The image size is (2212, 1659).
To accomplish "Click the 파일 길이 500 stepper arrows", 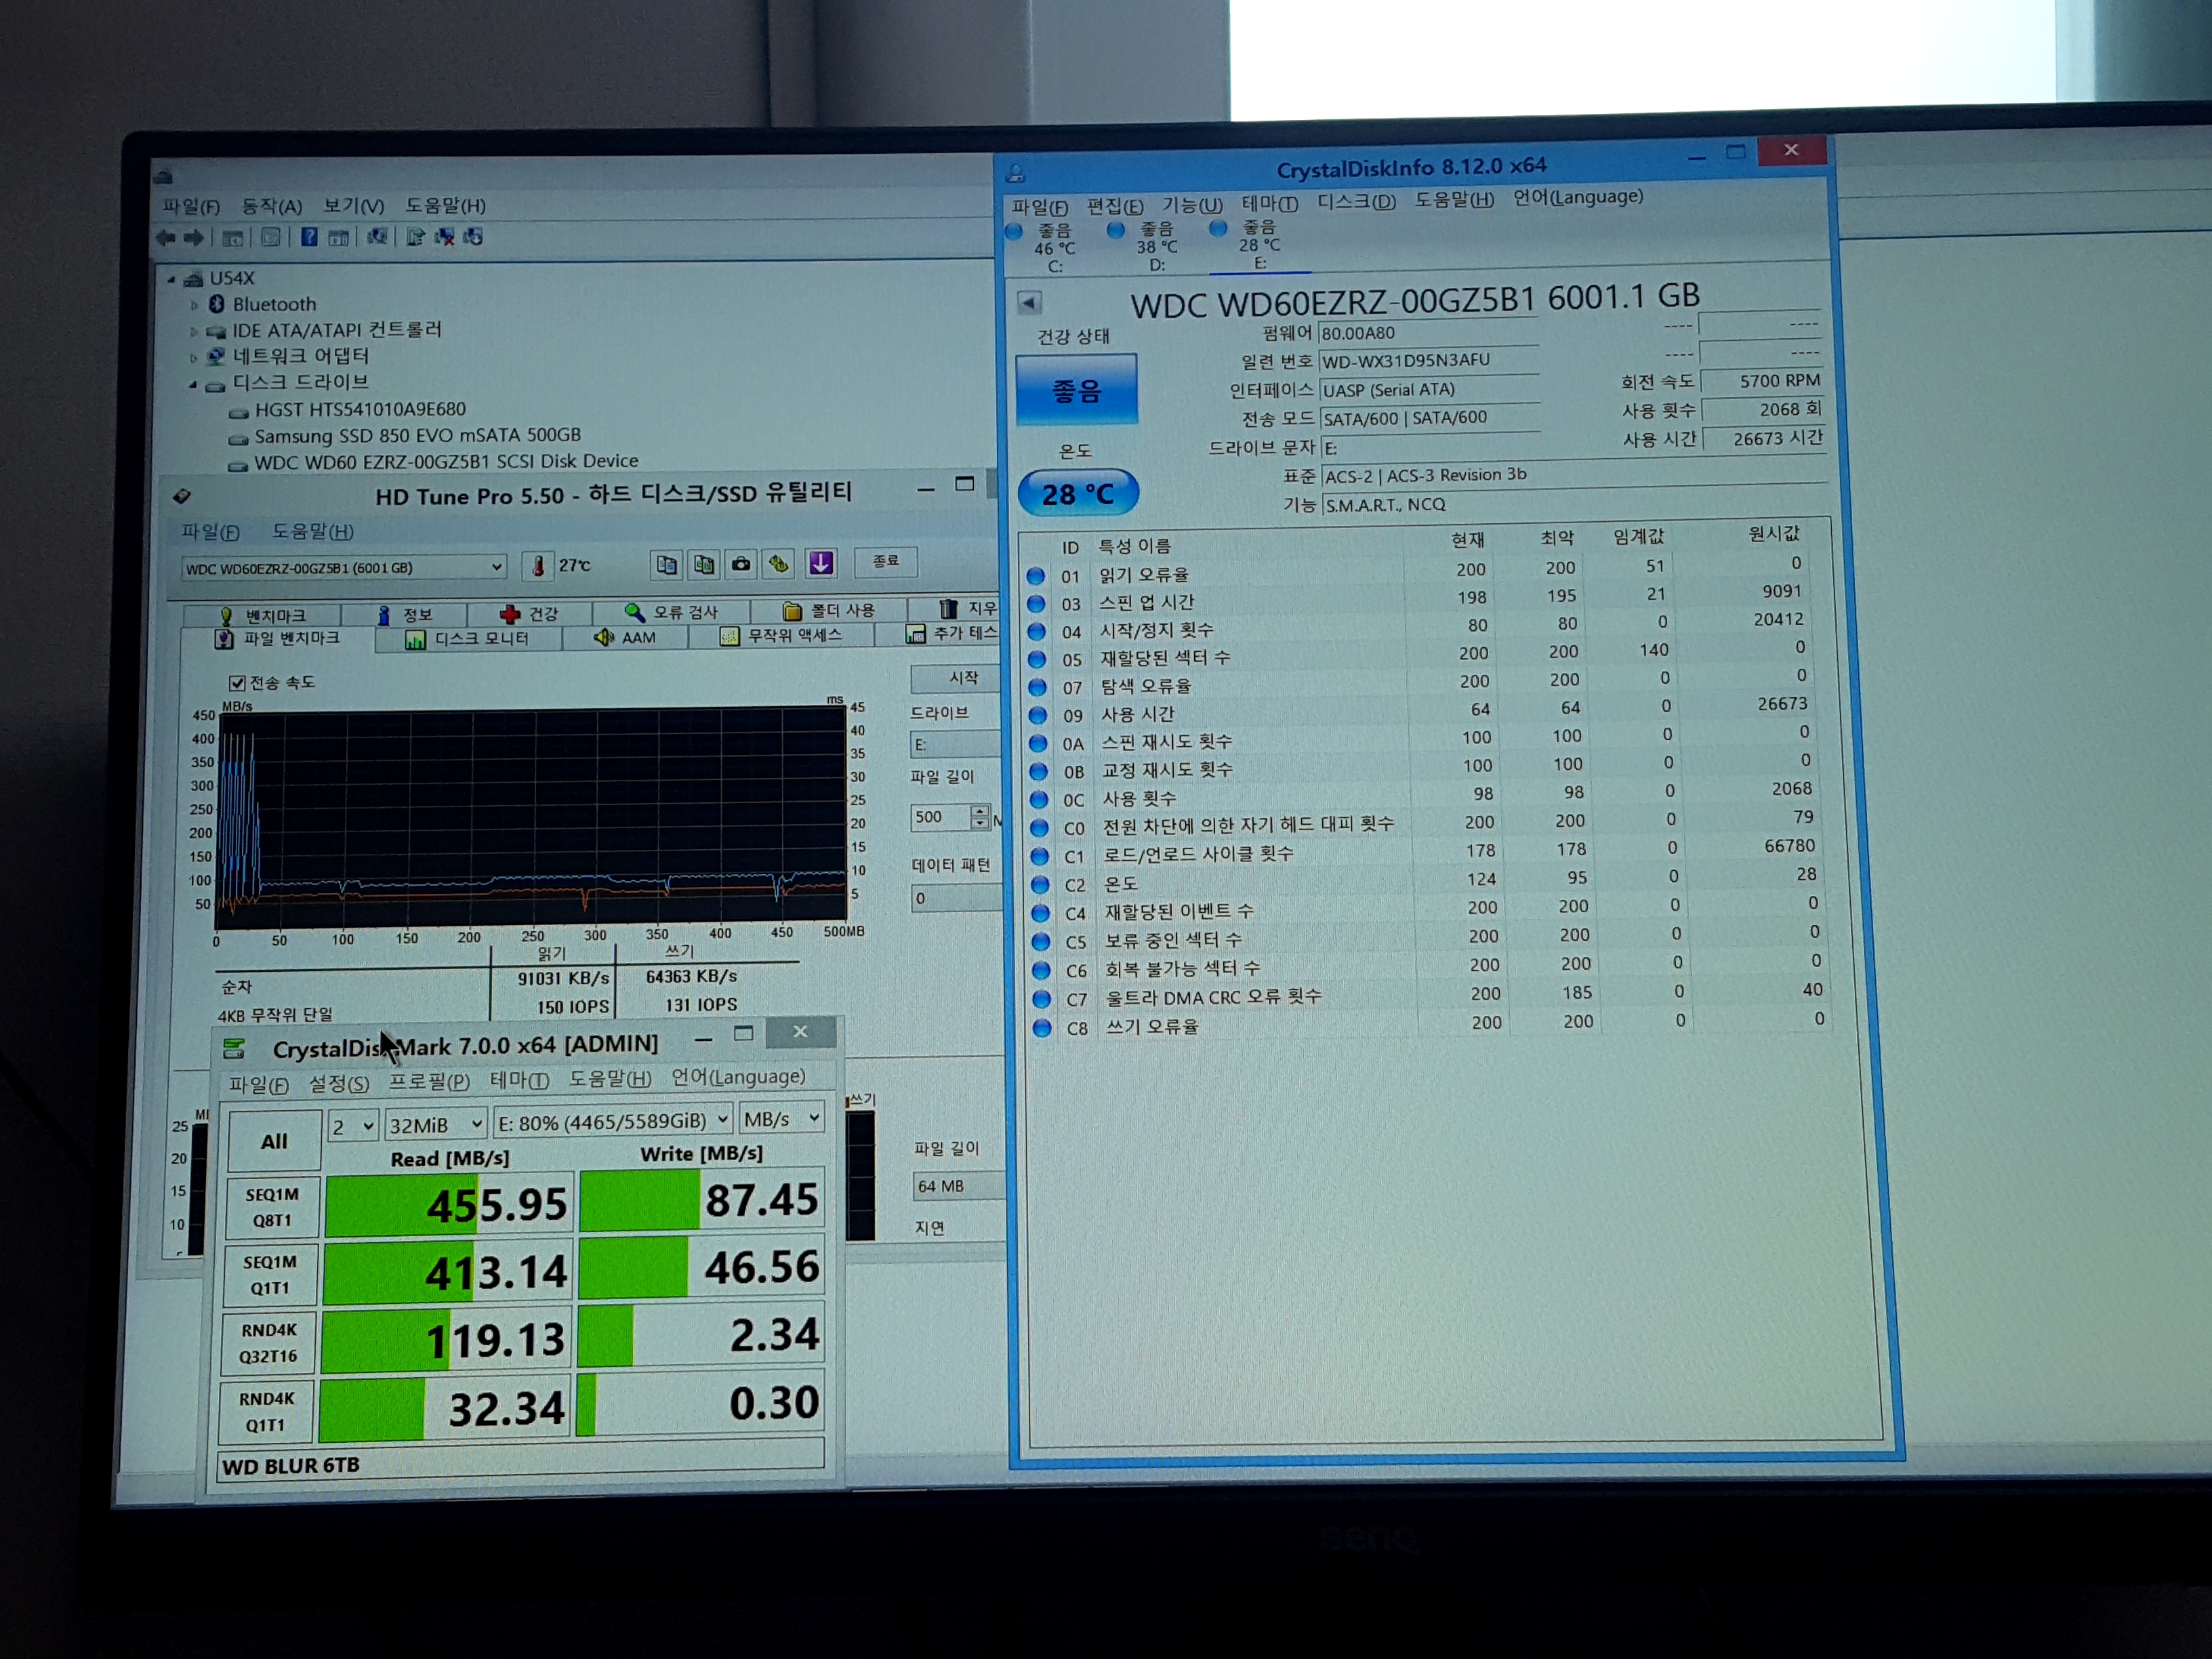I will pyautogui.click(x=980, y=817).
